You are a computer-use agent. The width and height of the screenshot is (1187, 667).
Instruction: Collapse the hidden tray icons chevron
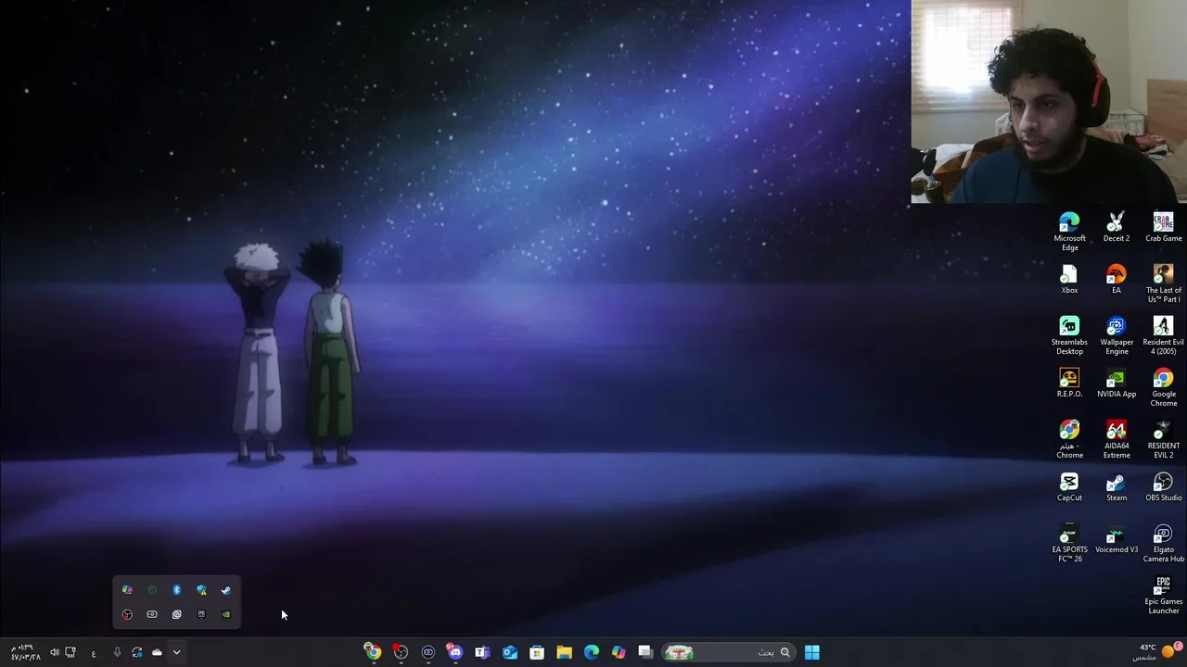point(176,652)
